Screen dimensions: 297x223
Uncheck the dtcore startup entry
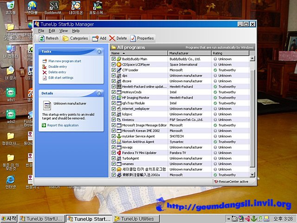click(113, 81)
